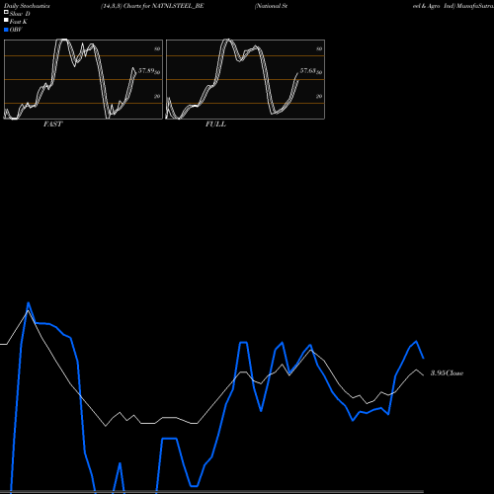The image size is (494, 494).
Task: Click the Slow D legend swatch
Action: (6, 12)
